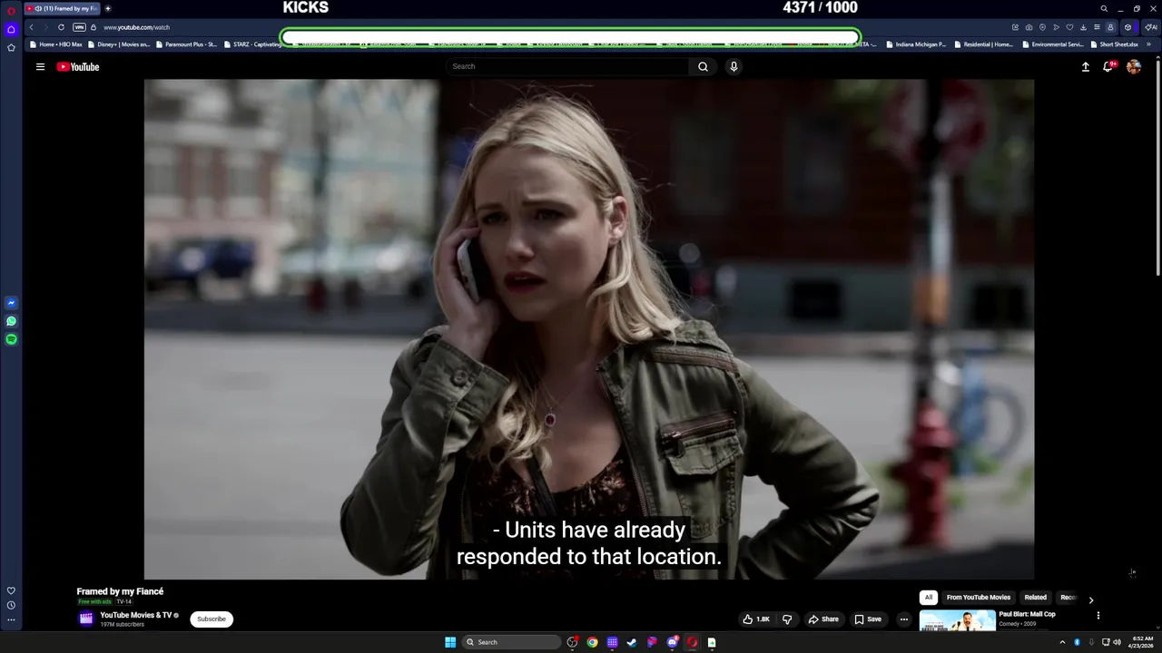Open the YouTube guide hamburger menu

[x=40, y=66]
